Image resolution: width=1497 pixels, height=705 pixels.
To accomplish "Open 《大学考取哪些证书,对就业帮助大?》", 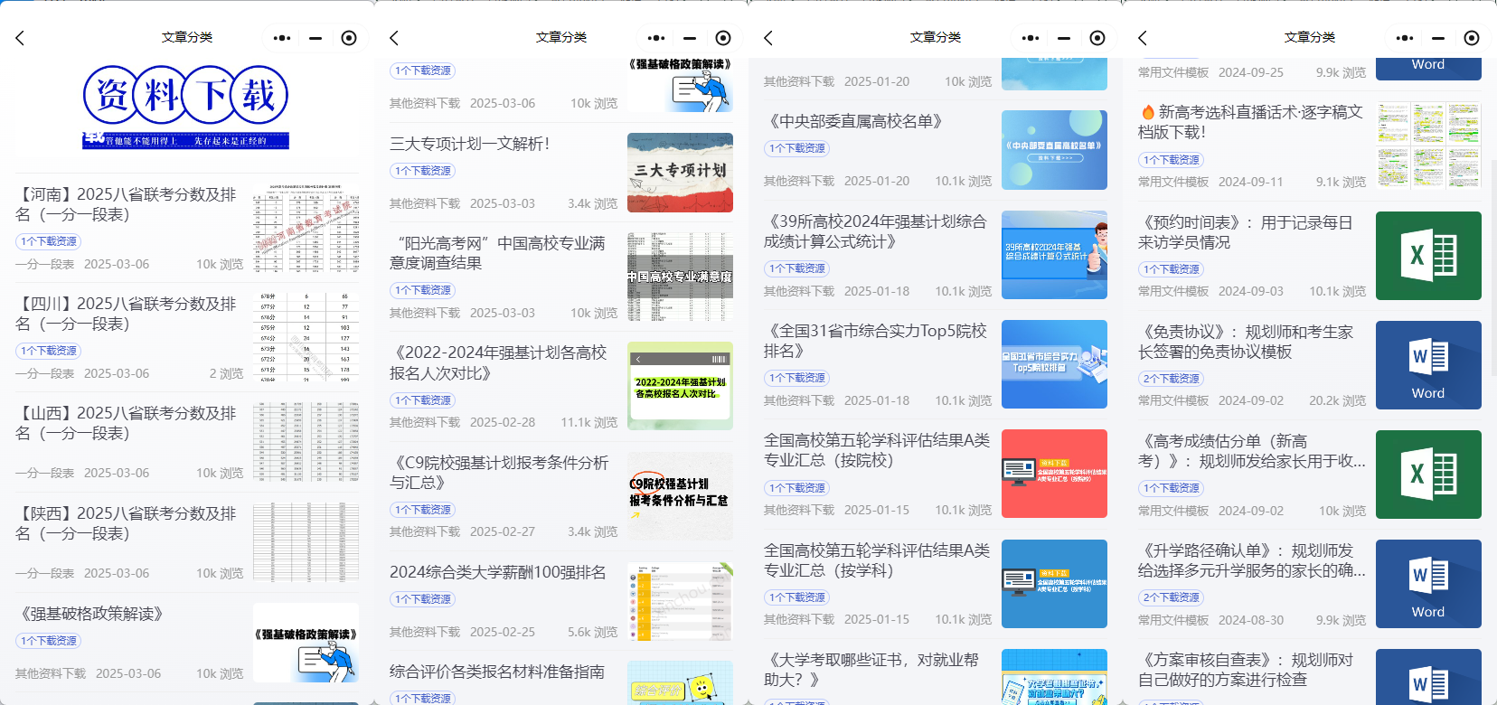I will (x=871, y=670).
